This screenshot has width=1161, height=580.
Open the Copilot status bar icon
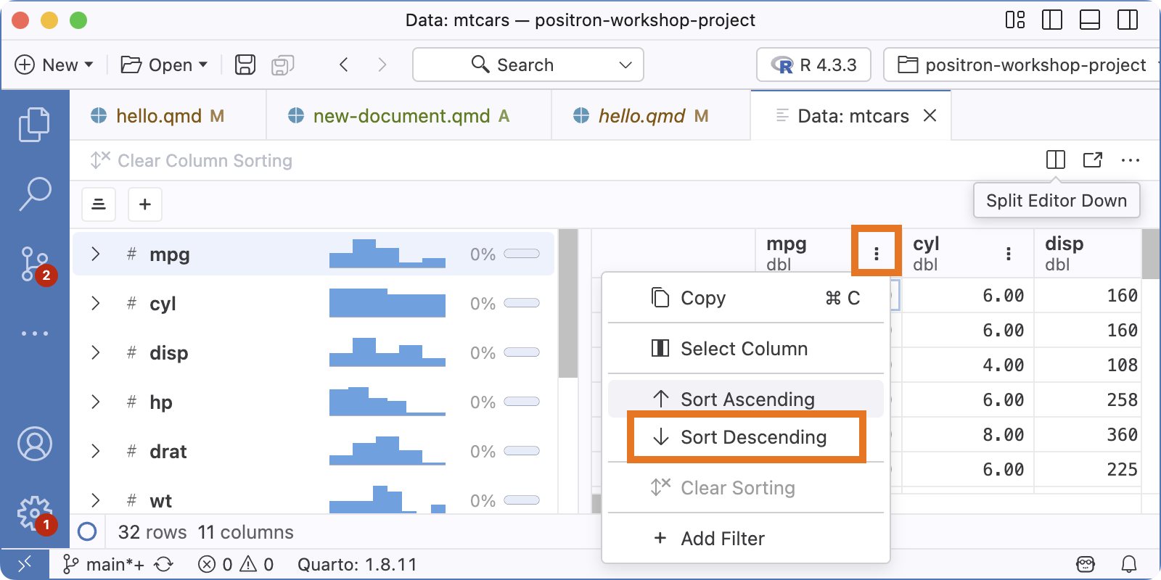[x=1086, y=564]
